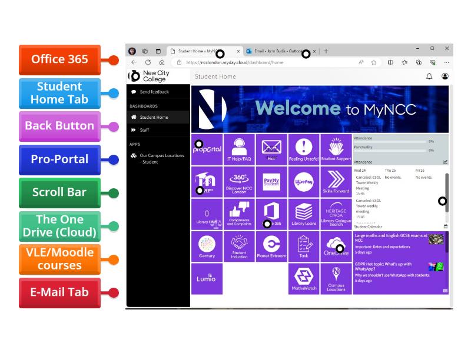This screenshot has height=353, width=471.
Task: Open the Office 365 tile
Action: (271, 214)
